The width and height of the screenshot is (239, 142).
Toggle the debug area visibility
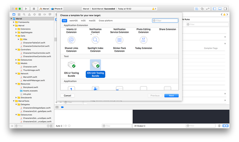(x=220, y=9)
